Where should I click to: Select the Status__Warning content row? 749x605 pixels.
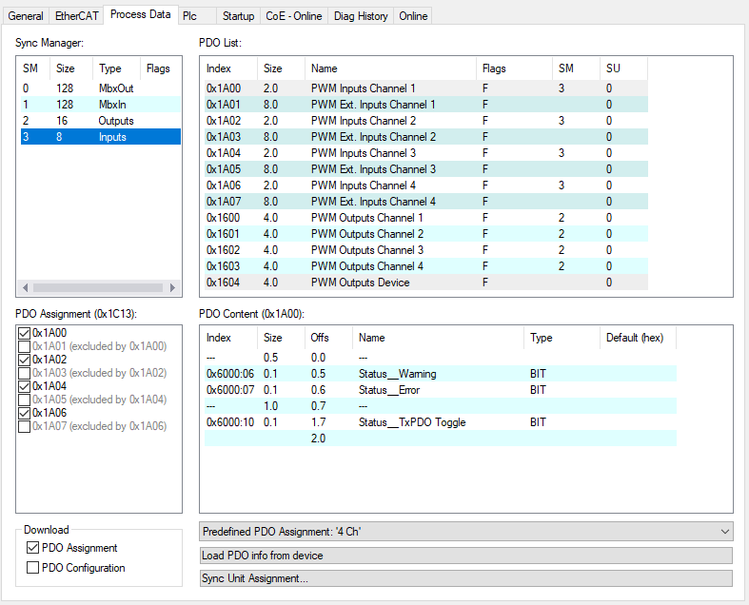tap(441, 374)
